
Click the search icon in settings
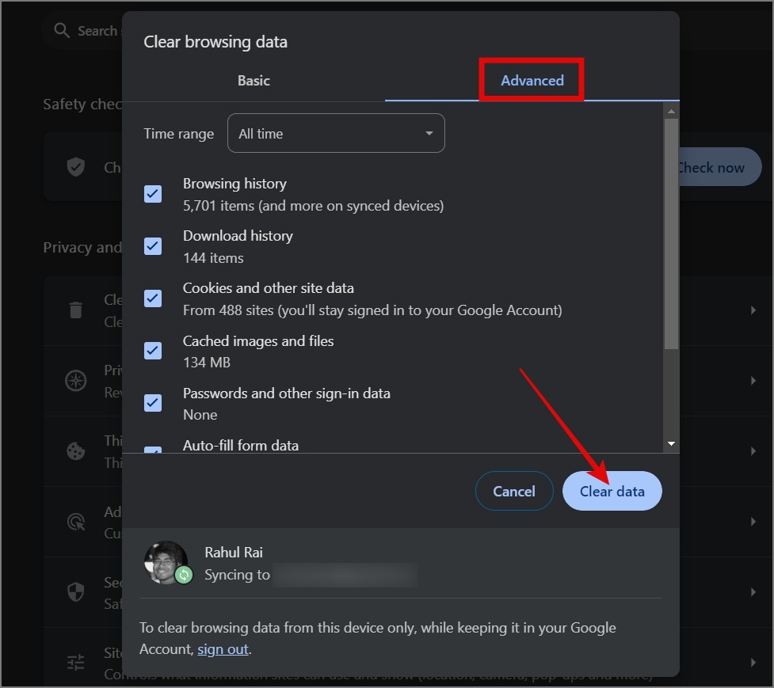[x=62, y=30]
